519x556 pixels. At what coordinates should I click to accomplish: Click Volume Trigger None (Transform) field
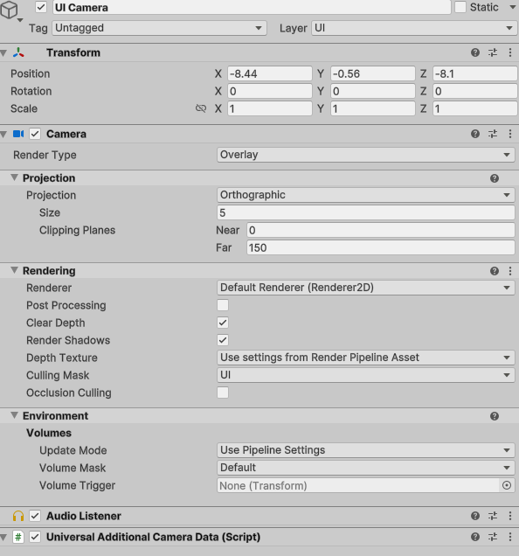tap(358, 485)
